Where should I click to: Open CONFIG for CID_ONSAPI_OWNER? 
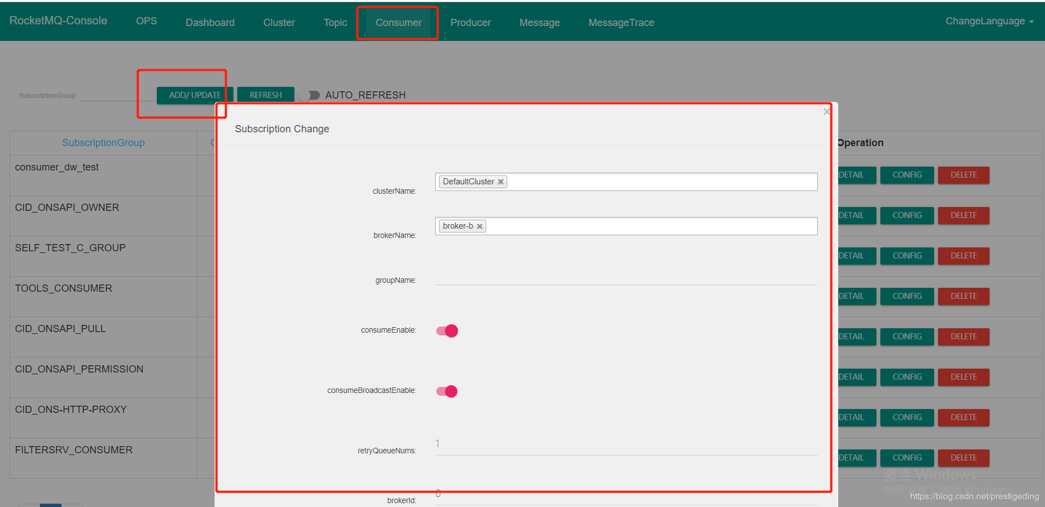click(x=906, y=215)
